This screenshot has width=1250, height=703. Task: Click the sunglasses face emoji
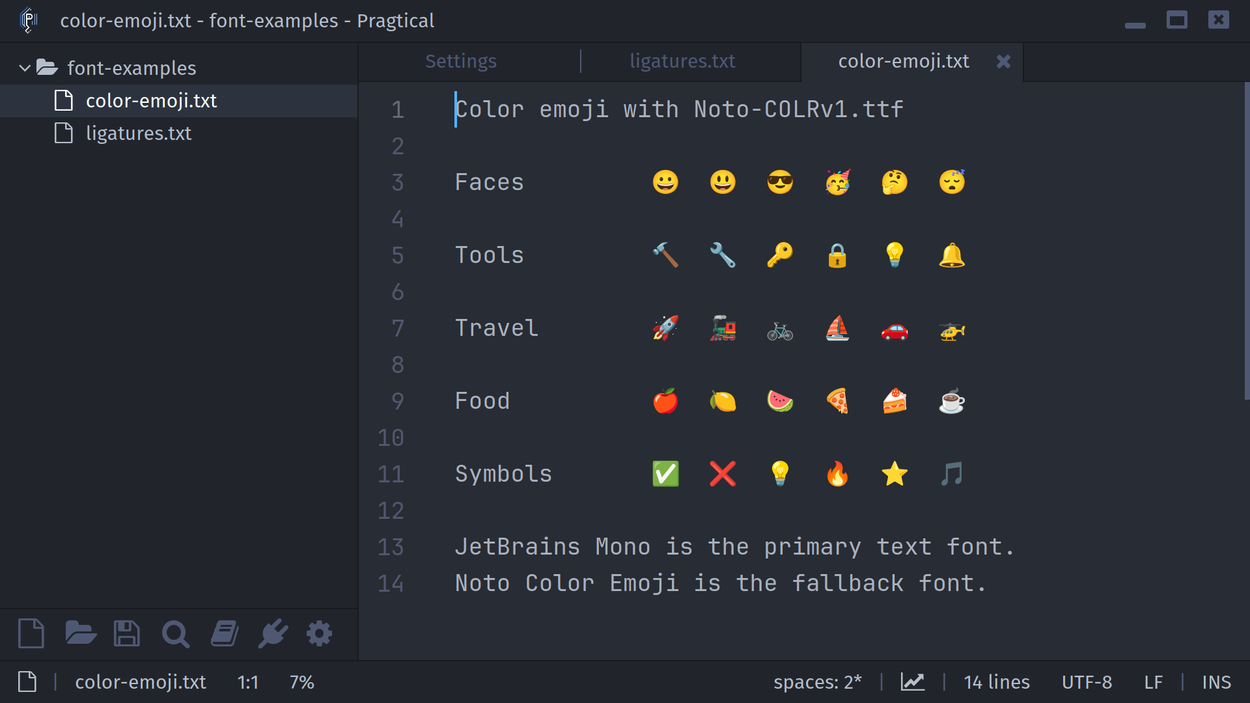pos(780,182)
